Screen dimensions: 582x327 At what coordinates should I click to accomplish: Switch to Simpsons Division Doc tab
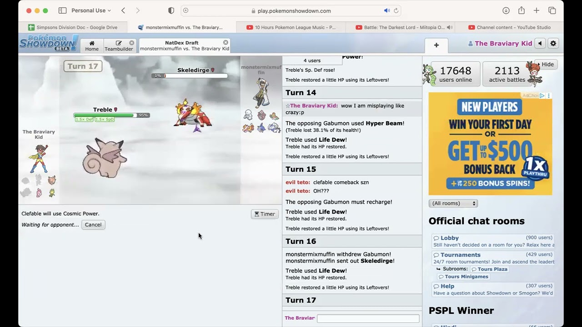pyautogui.click(x=73, y=27)
